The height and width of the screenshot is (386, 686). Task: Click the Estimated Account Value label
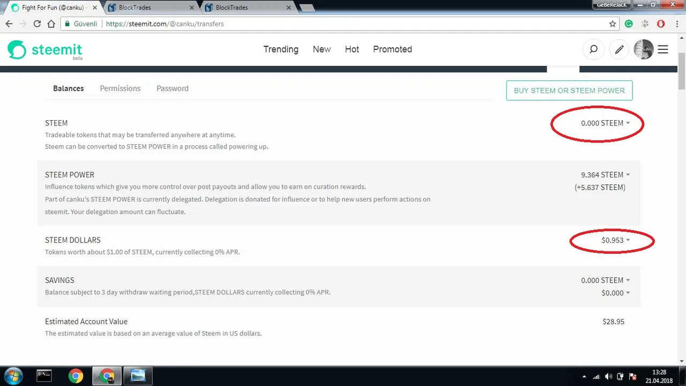[x=86, y=322]
